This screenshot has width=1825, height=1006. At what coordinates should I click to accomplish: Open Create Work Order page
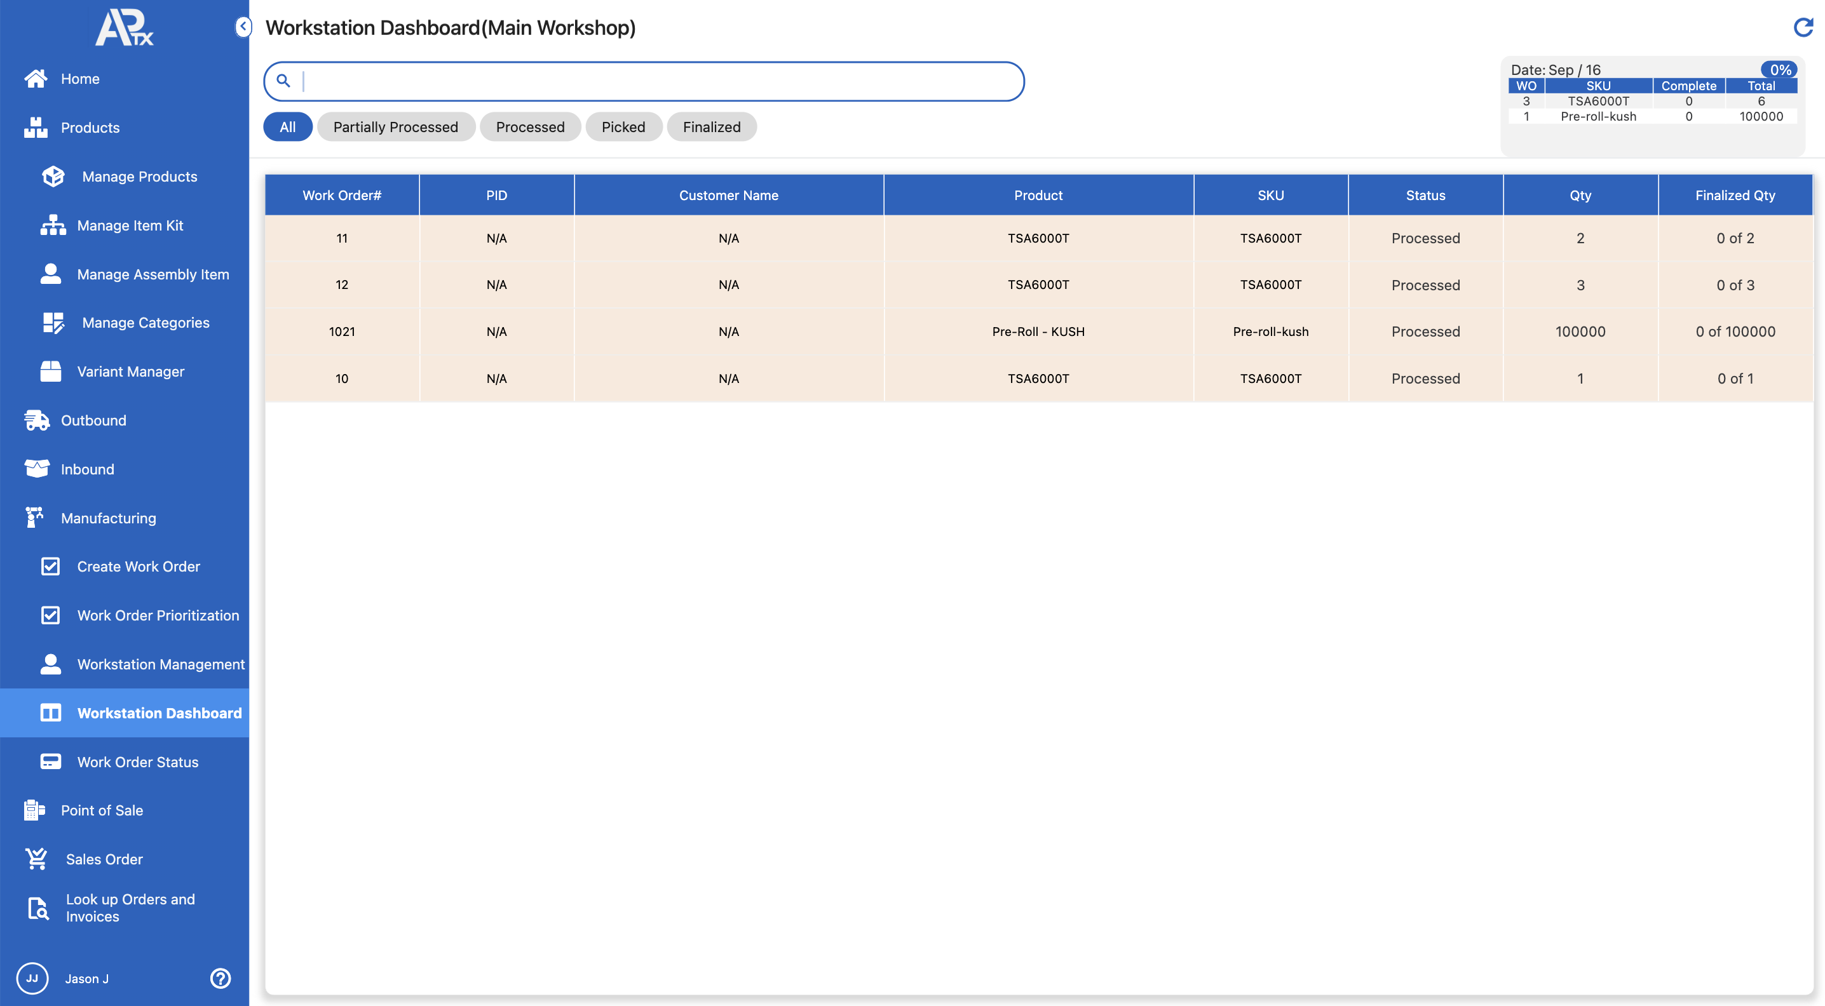(138, 567)
